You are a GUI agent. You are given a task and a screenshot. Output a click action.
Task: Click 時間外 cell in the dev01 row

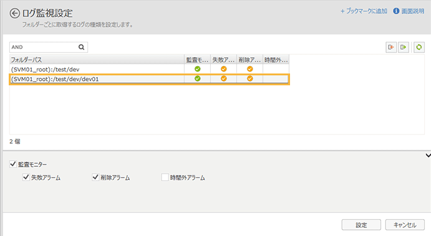276,79
